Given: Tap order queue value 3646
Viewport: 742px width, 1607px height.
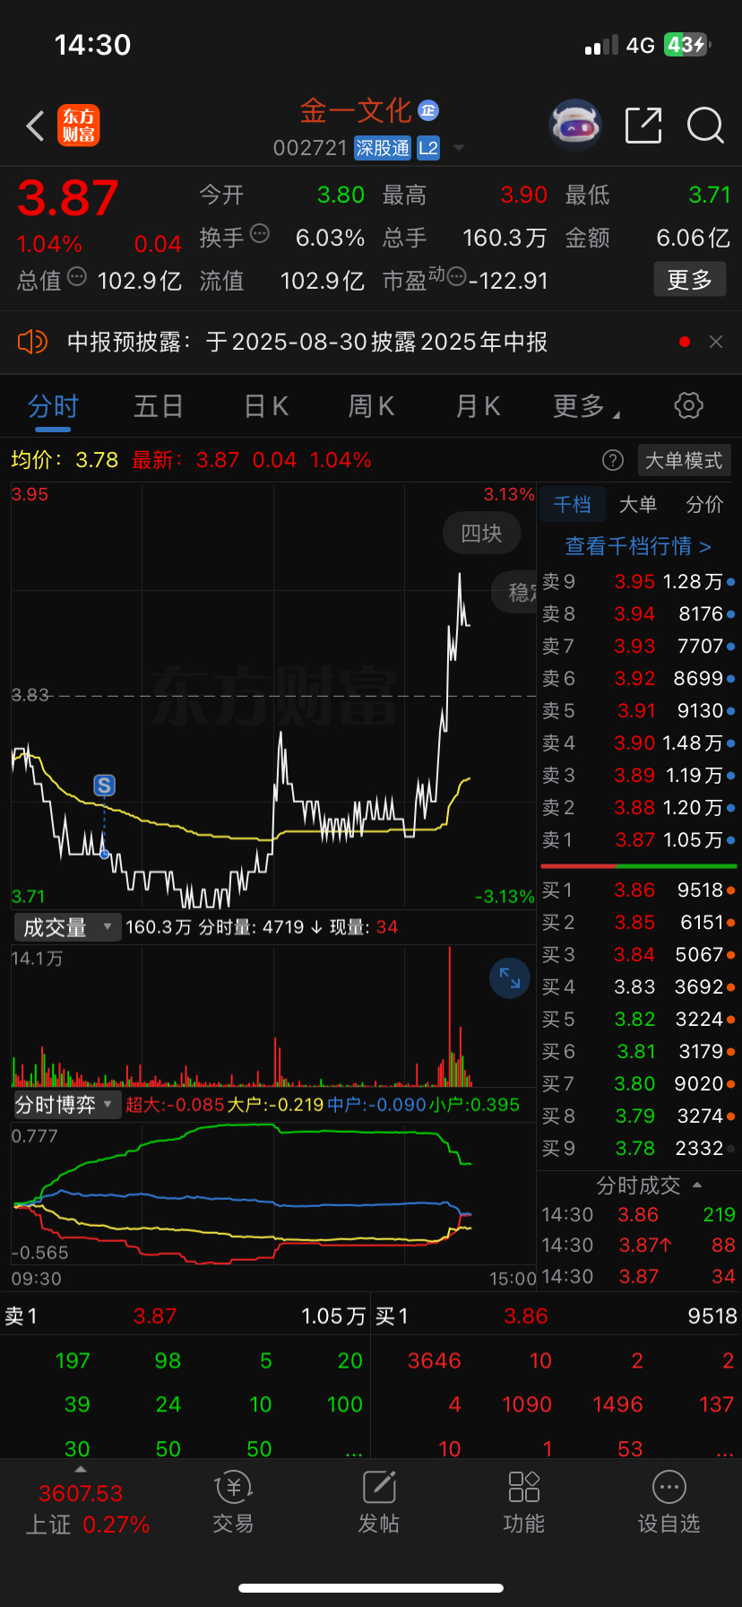Looking at the screenshot, I should [435, 1360].
